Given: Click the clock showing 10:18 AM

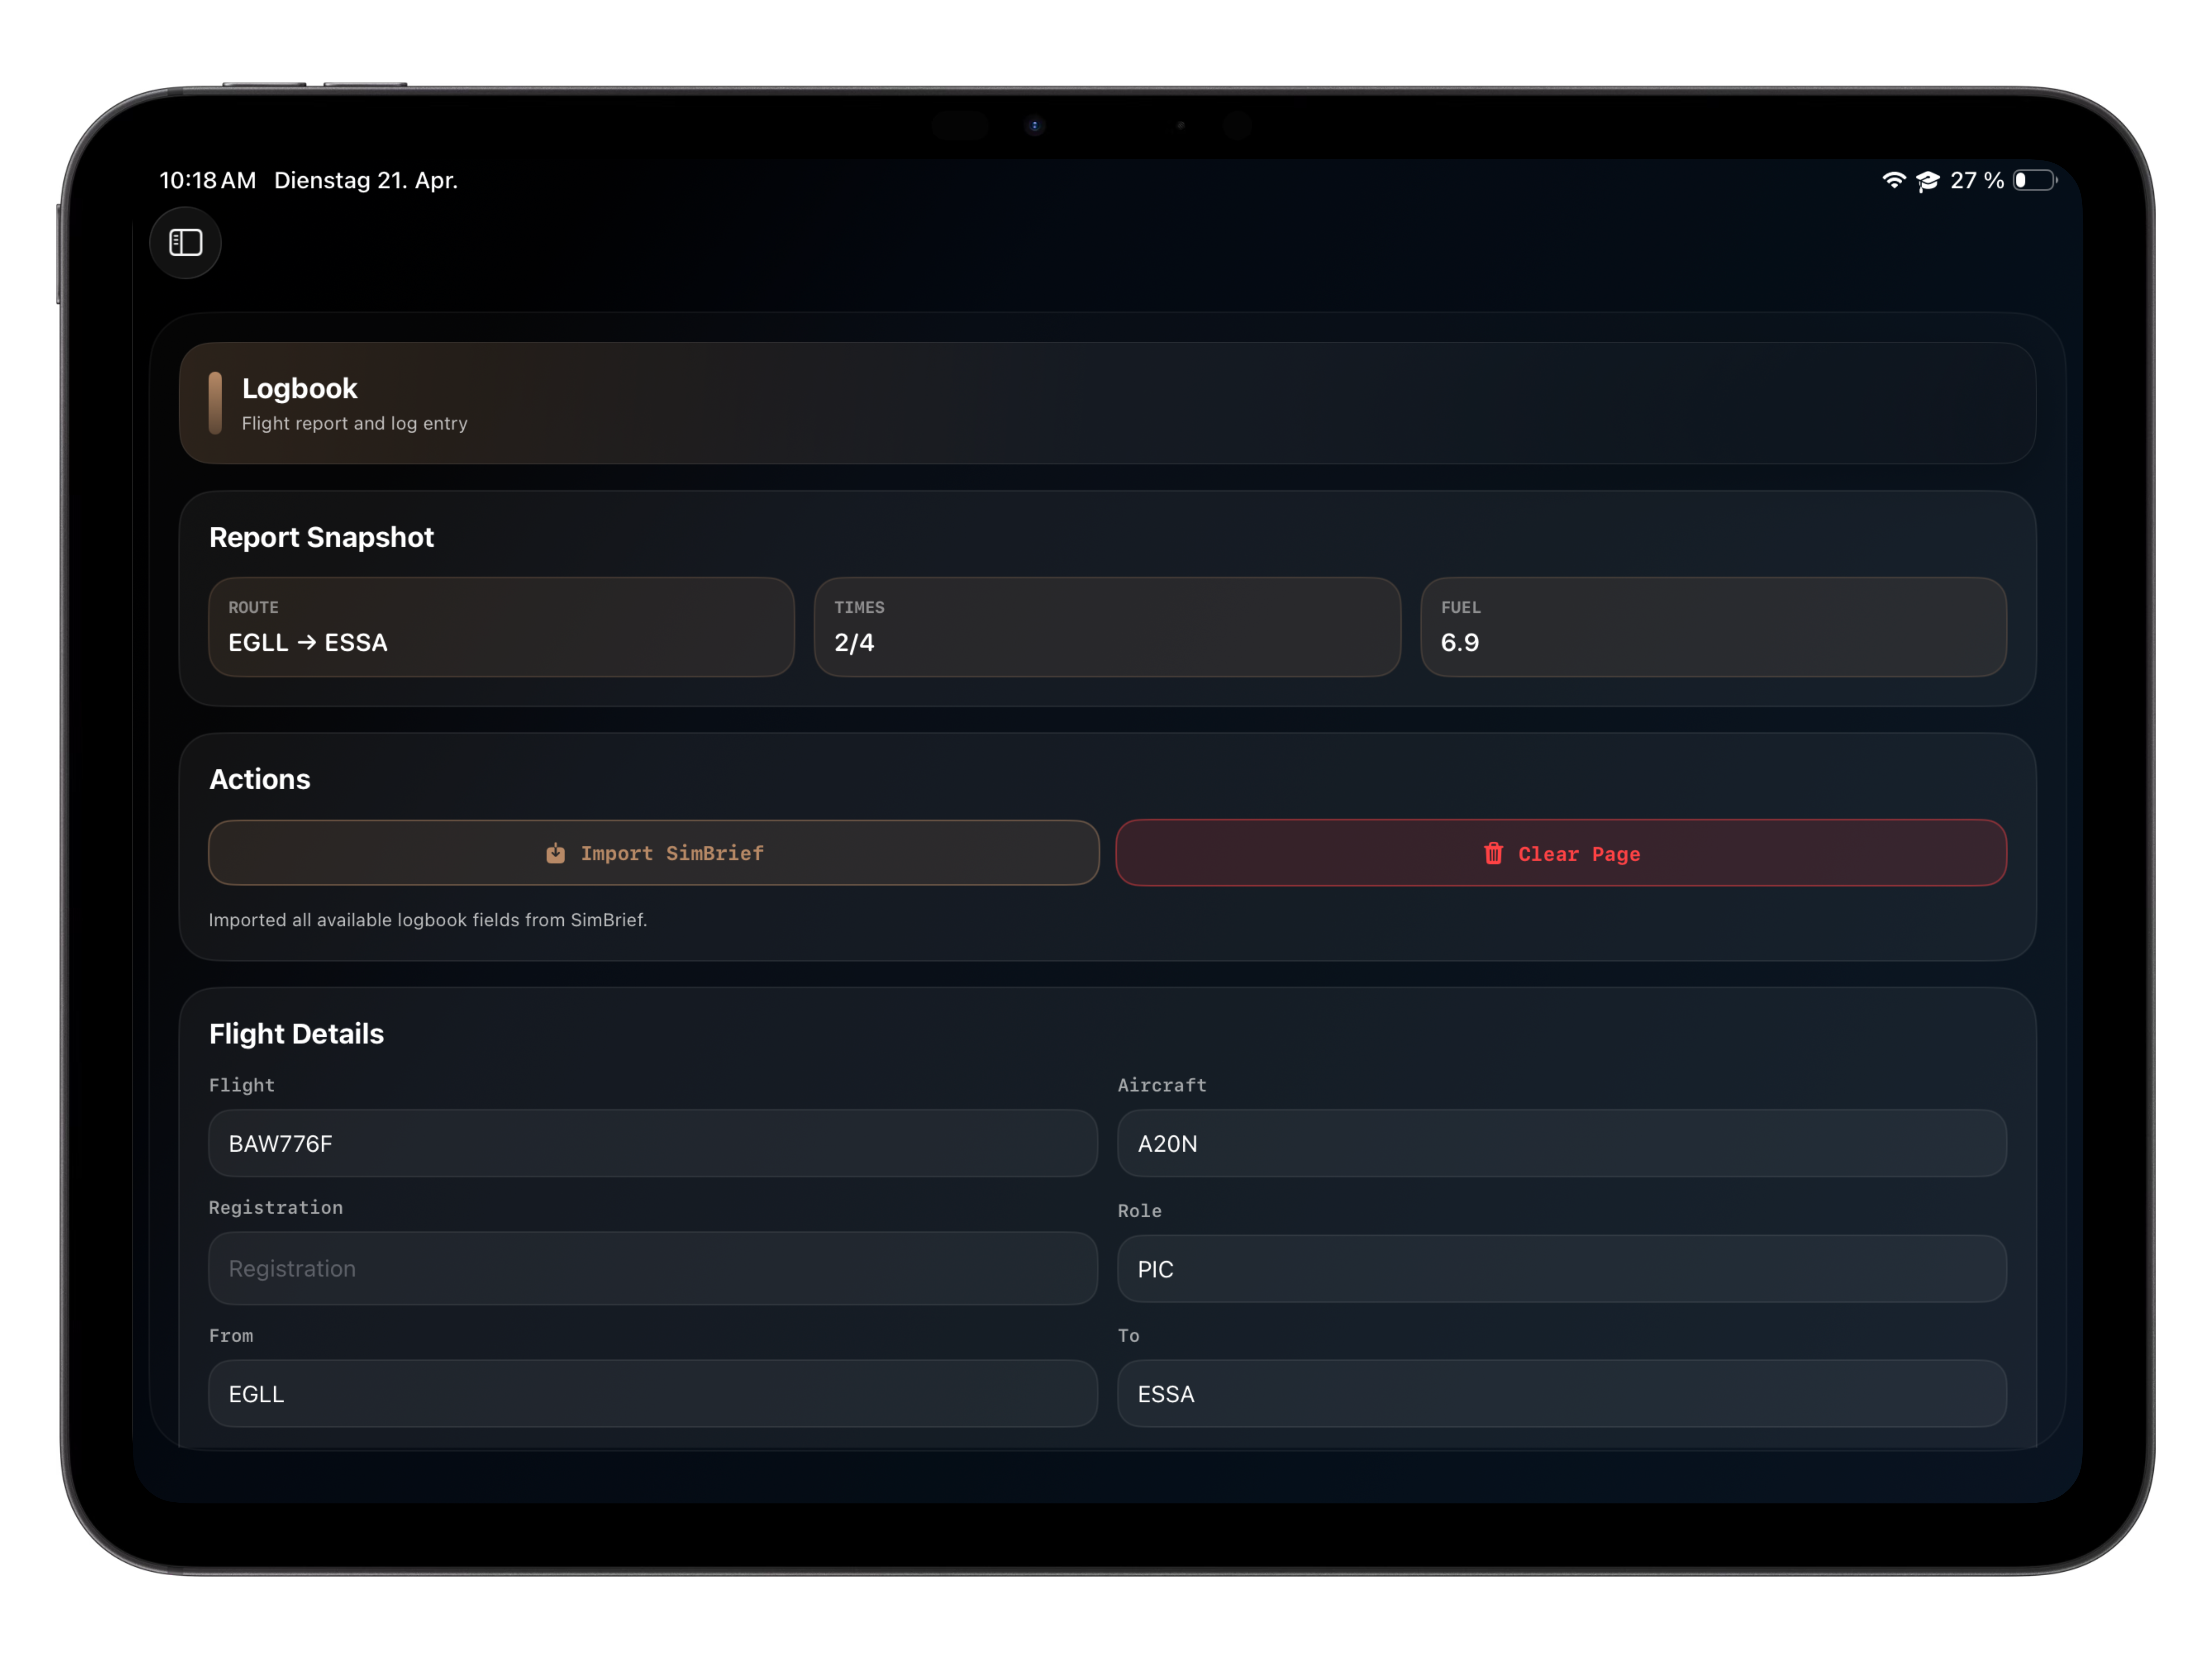Looking at the screenshot, I should point(206,181).
